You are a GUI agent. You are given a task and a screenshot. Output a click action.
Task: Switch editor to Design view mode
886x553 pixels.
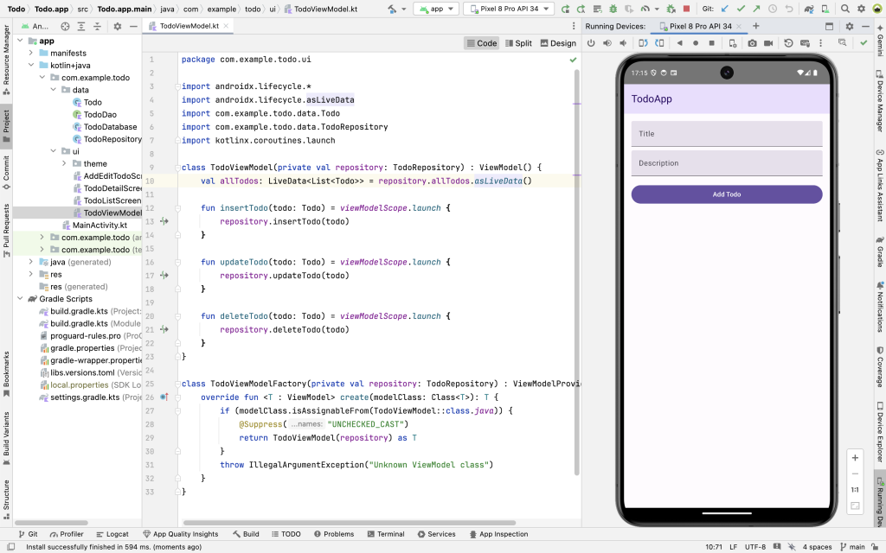[x=557, y=43]
